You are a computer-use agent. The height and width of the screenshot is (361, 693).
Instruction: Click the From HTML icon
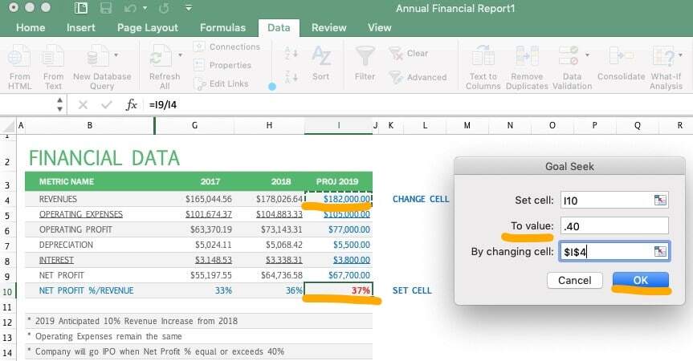pyautogui.click(x=19, y=58)
